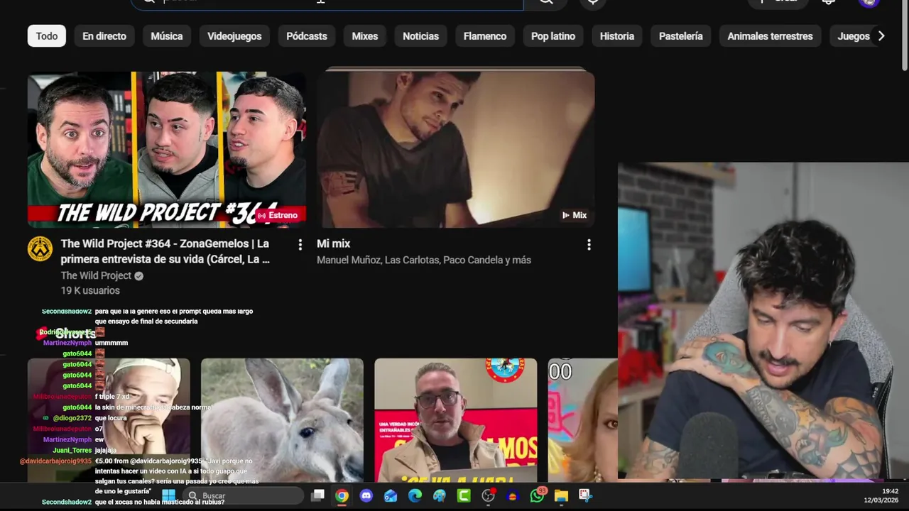Open the round red-blue icon before WhatsApp
The width and height of the screenshot is (909, 511).
click(x=513, y=495)
